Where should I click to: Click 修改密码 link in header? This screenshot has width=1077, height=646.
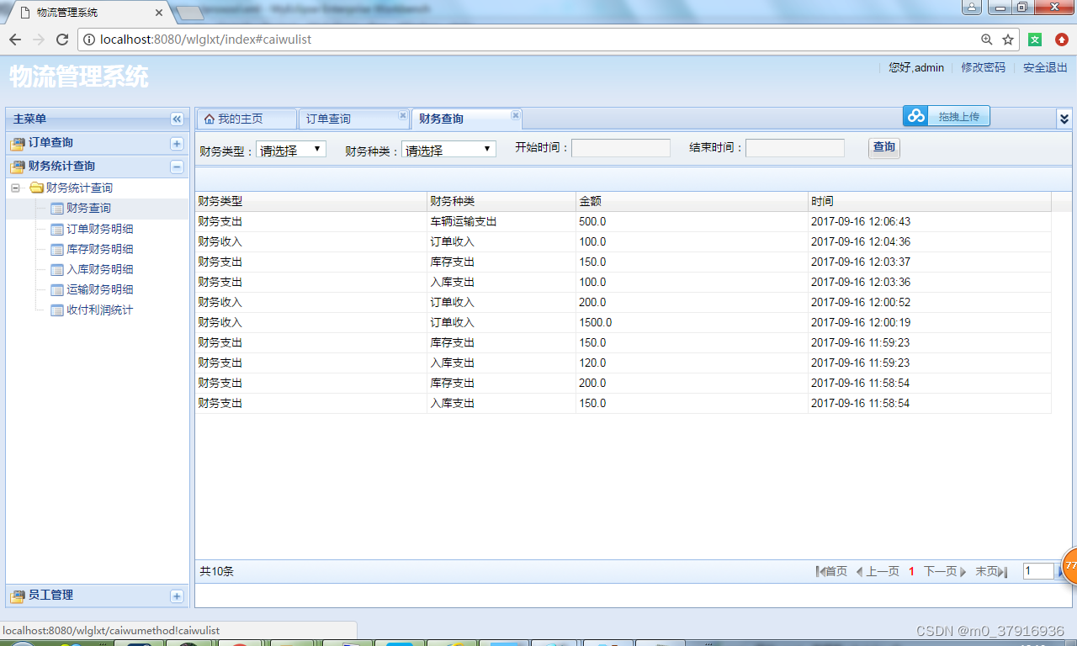click(984, 67)
